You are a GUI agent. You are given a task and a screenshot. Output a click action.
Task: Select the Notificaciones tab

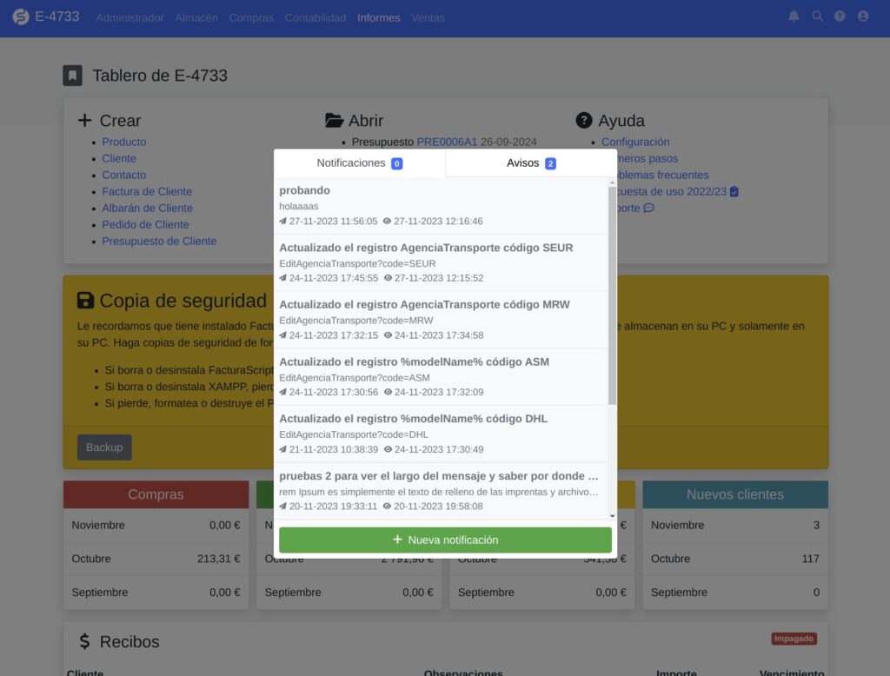click(x=359, y=163)
